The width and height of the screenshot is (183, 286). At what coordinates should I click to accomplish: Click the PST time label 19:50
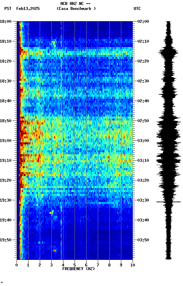click(6, 240)
